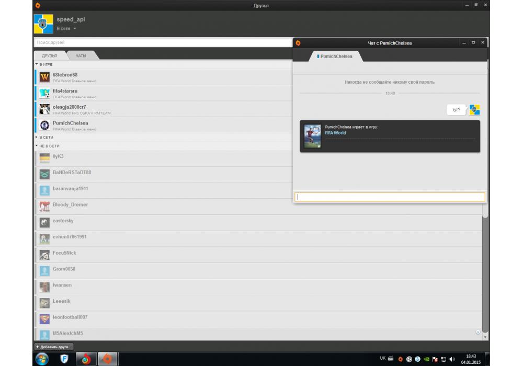
Task: Click the 'Поиск друзей' search field
Action: click(x=162, y=42)
